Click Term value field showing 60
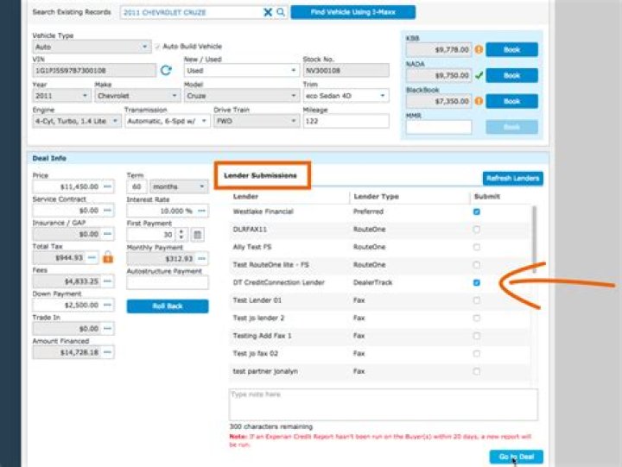The image size is (622, 467). [x=136, y=186]
